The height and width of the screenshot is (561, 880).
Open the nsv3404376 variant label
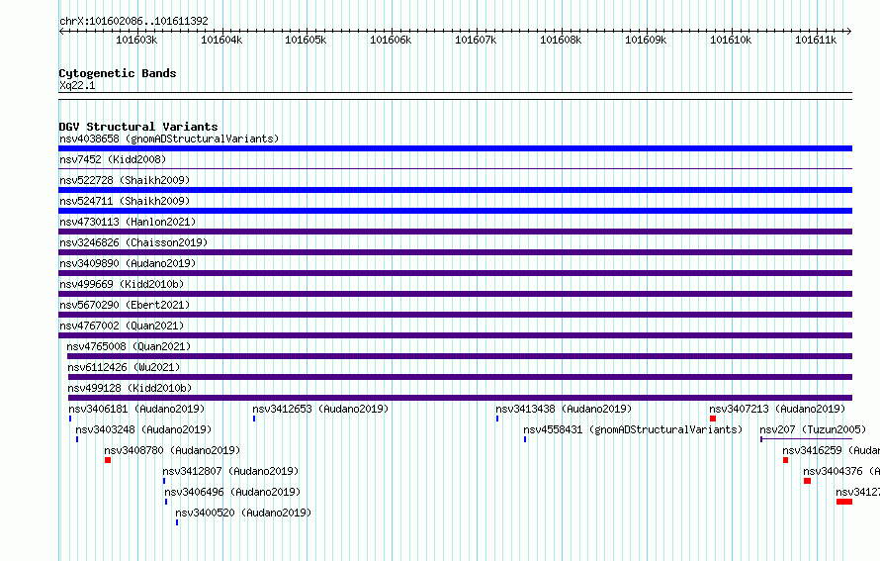click(841, 471)
